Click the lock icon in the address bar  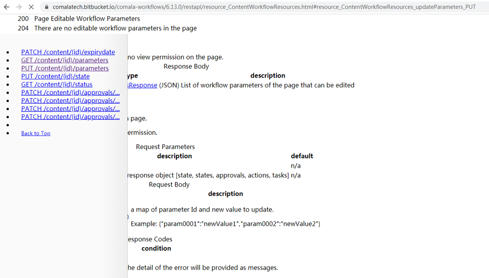pos(47,7)
